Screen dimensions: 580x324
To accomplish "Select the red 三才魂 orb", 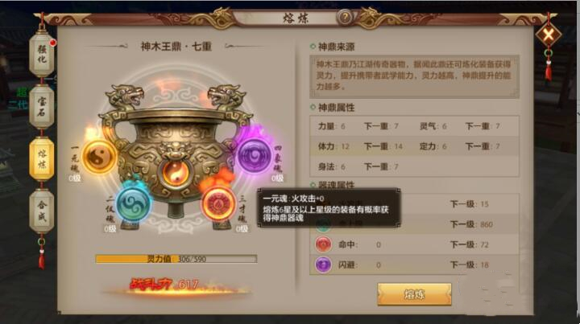I will point(218,203).
